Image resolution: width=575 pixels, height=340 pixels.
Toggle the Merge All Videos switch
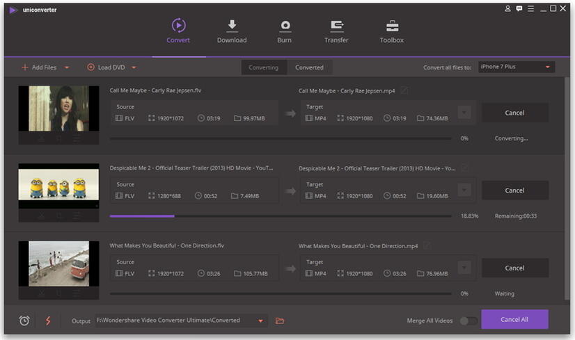pyautogui.click(x=468, y=321)
